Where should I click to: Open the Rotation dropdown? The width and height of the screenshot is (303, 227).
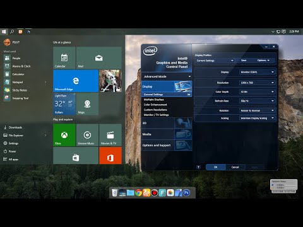[x=258, y=110]
